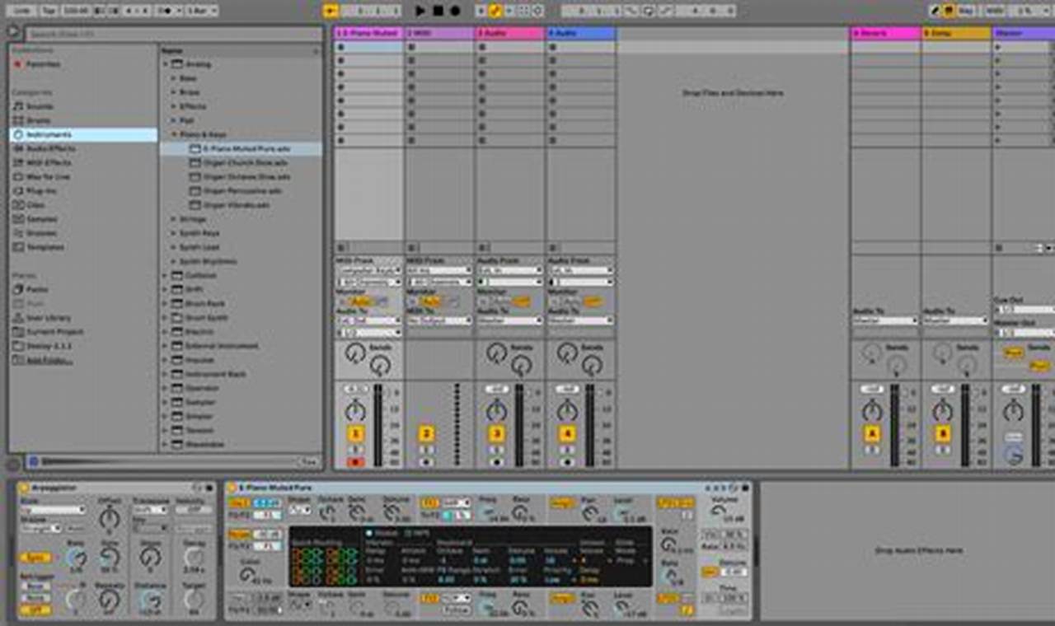1055x626 pixels.
Task: Collapse the Piano & Keys folder
Action: pos(174,134)
